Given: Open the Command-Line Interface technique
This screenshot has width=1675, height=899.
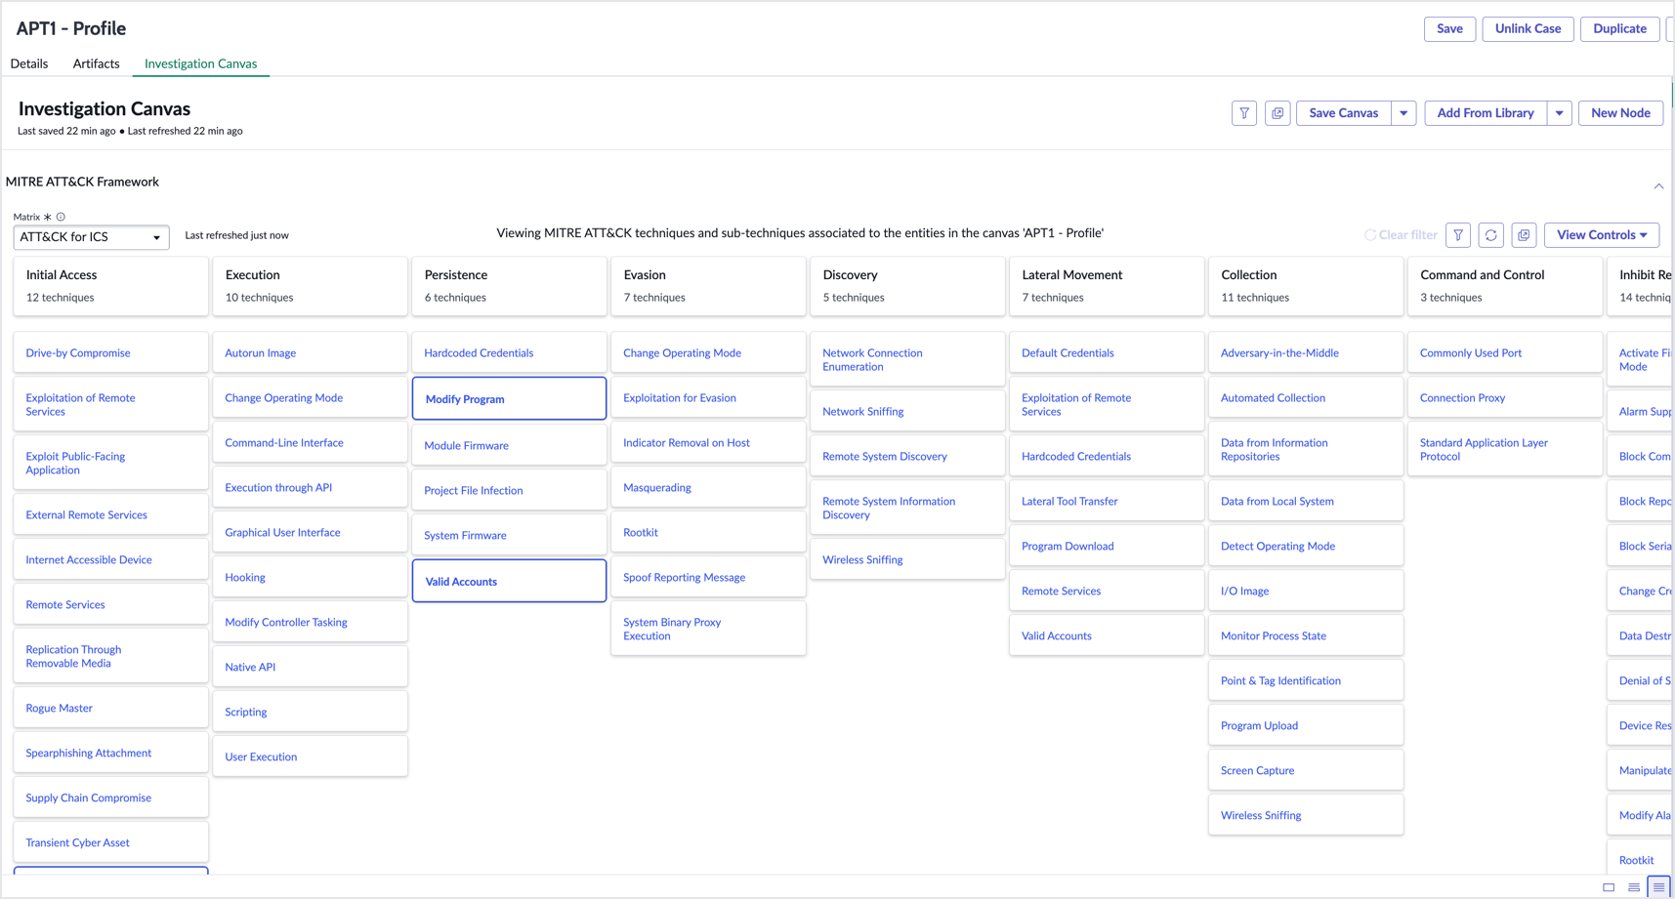Looking at the screenshot, I should (x=310, y=442).
